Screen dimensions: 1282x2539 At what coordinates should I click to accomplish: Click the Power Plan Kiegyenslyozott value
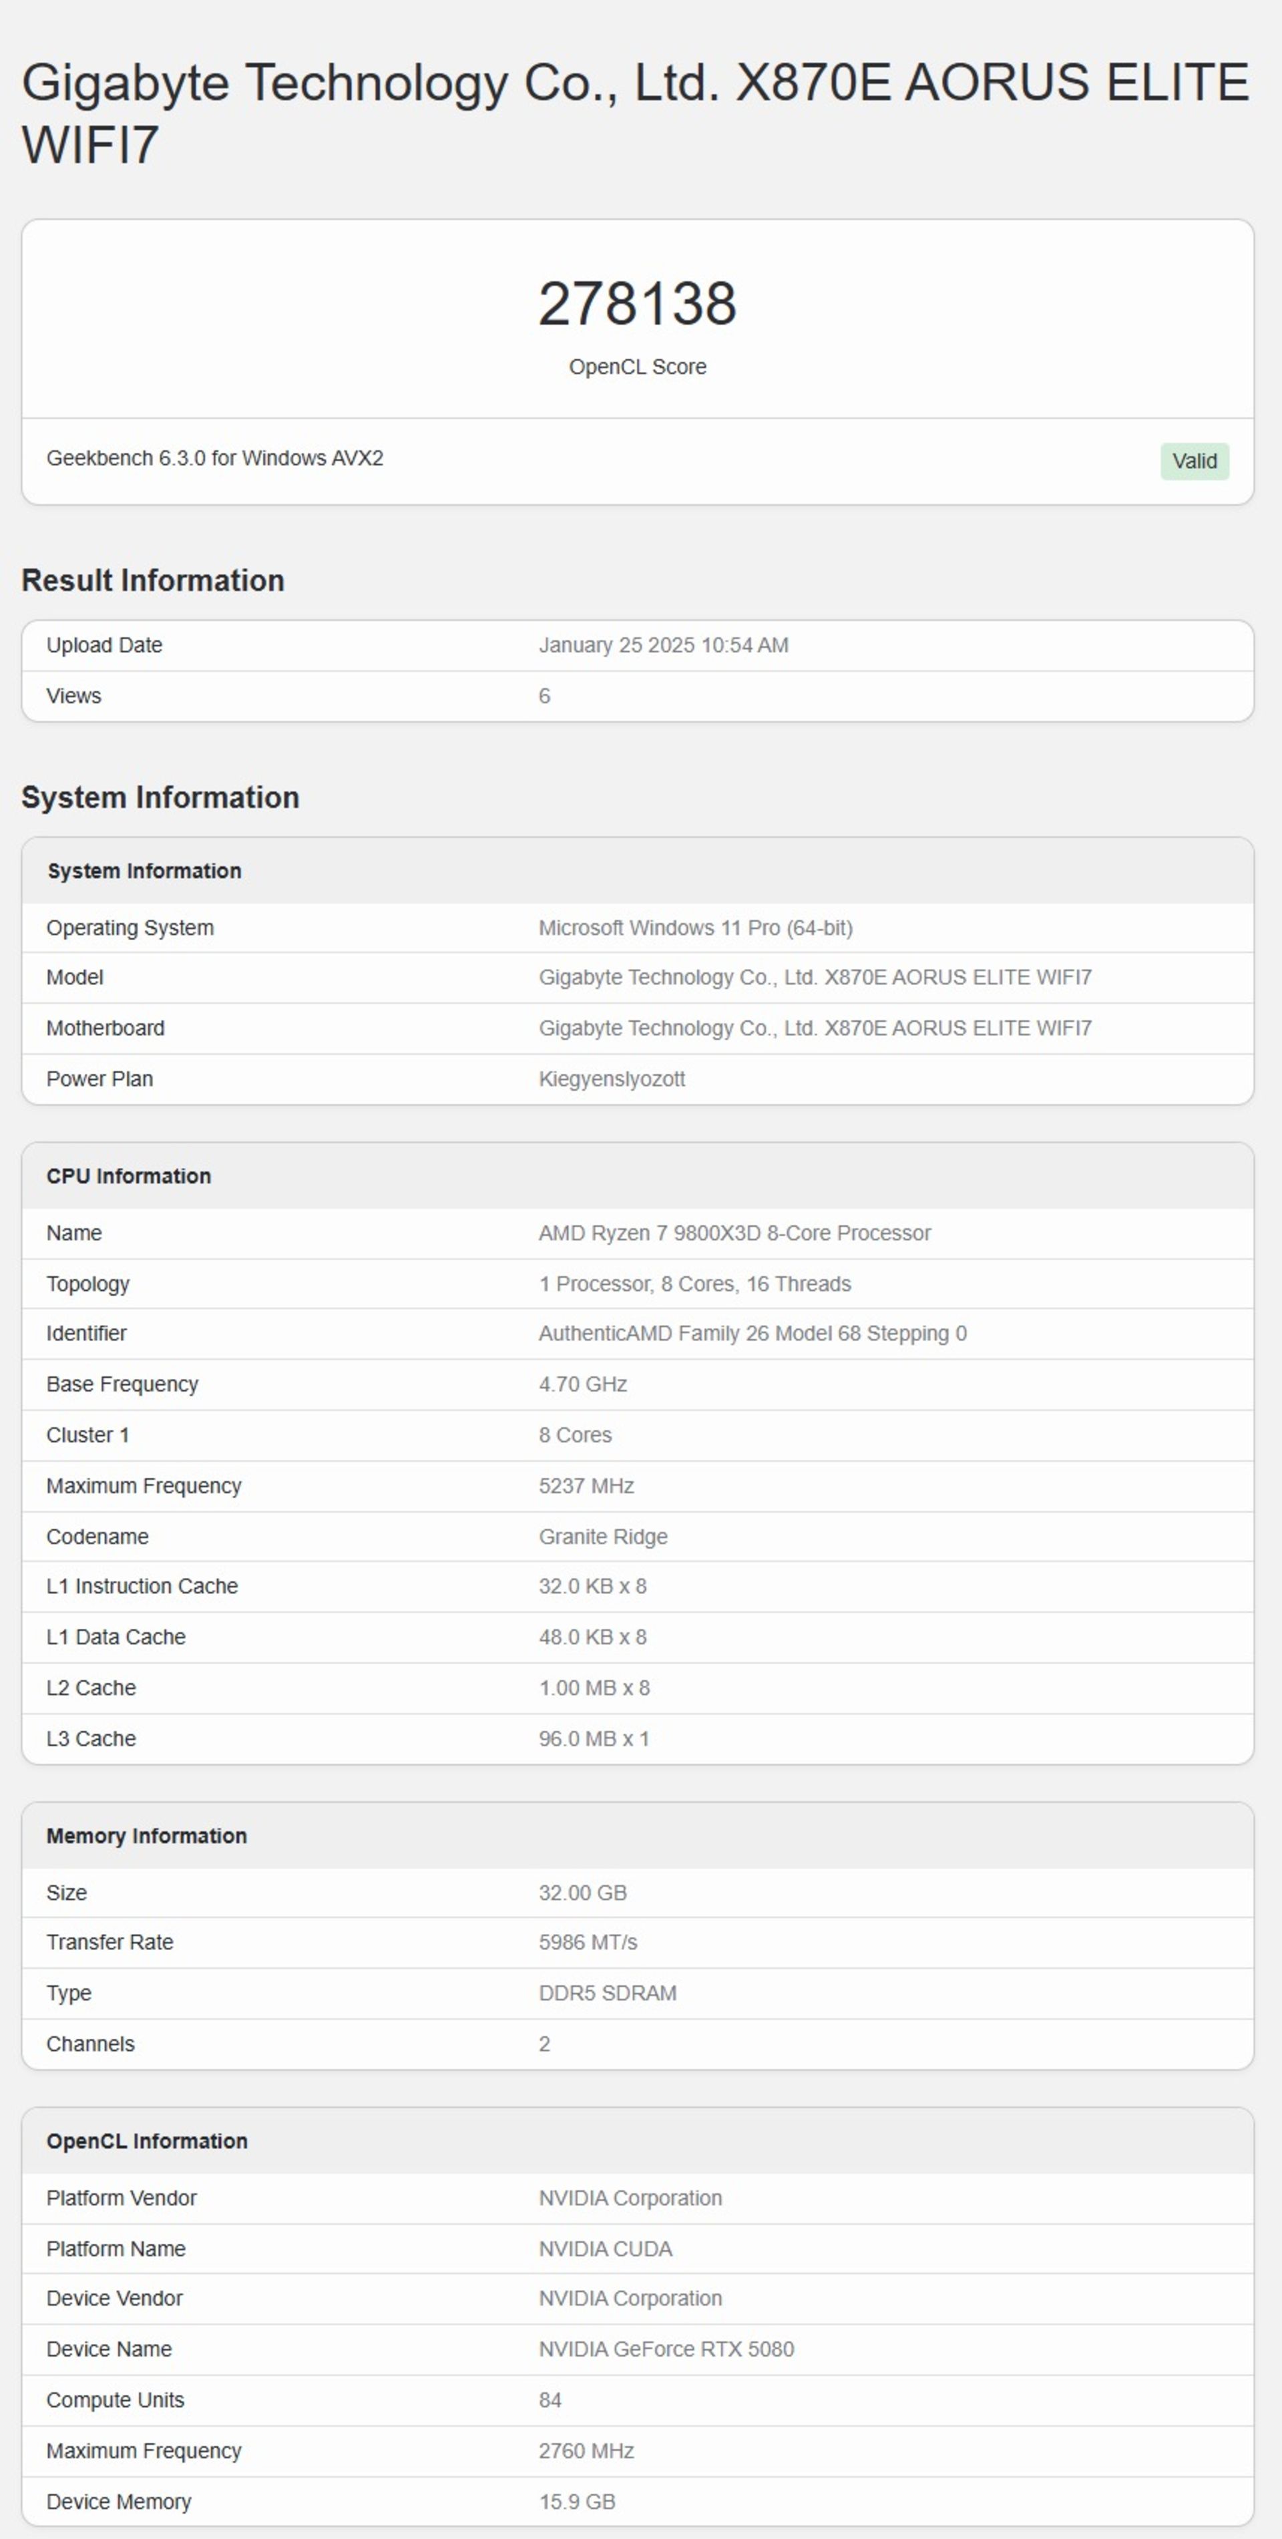pos(611,1079)
